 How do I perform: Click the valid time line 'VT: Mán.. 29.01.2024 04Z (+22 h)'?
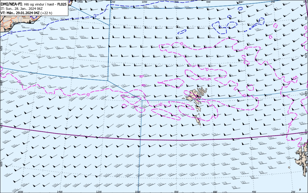click(x=26, y=13)
